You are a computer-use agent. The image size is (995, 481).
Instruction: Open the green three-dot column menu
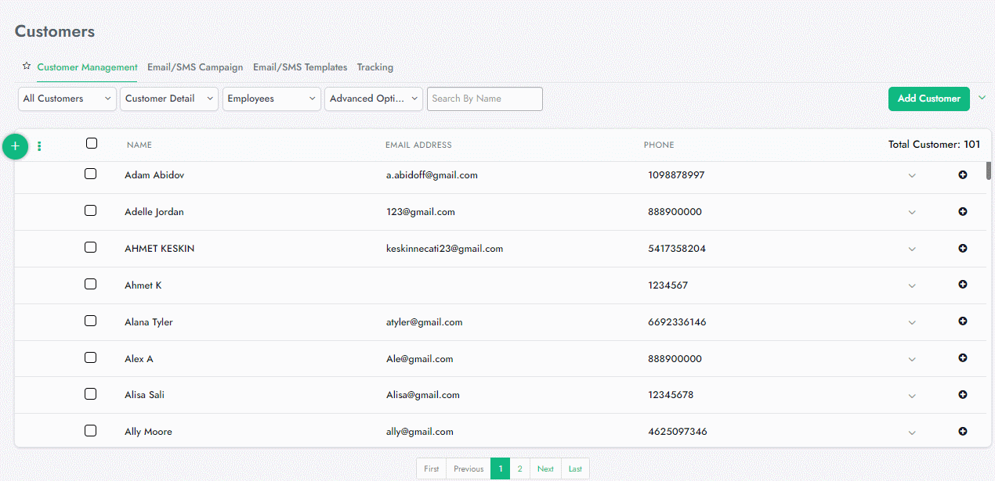point(39,146)
